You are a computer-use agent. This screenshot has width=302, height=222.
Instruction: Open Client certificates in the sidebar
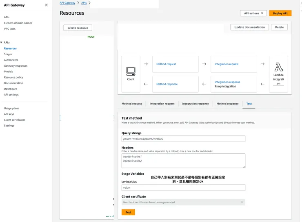point(15,120)
